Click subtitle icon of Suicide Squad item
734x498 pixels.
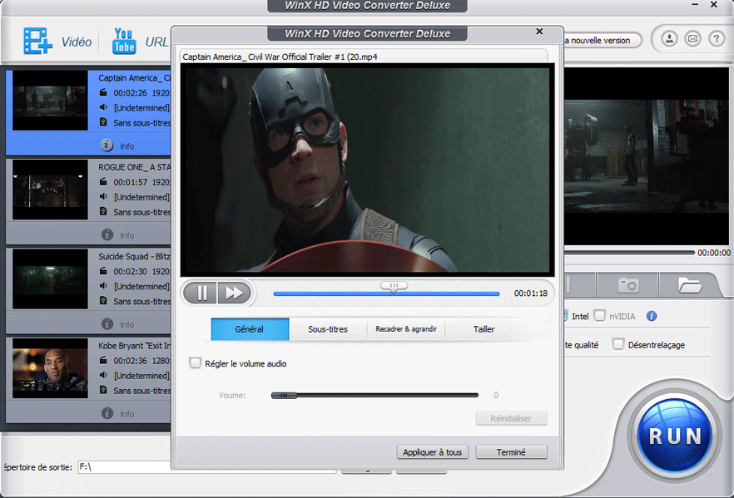[x=103, y=301]
